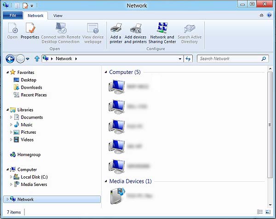This screenshot has height=219, width=276.
Task: Open address bar history dropdown
Action: click(x=180, y=59)
